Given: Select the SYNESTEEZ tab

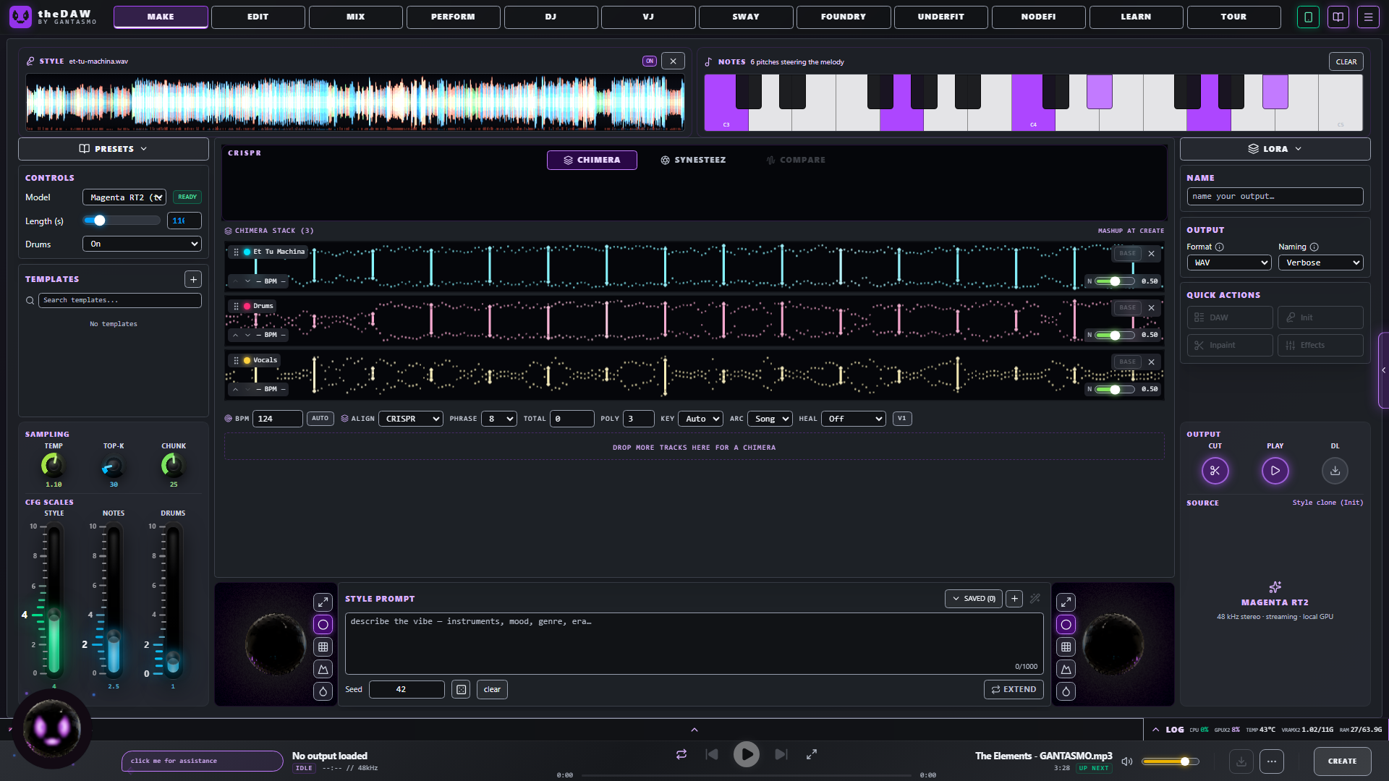Looking at the screenshot, I should [693, 160].
